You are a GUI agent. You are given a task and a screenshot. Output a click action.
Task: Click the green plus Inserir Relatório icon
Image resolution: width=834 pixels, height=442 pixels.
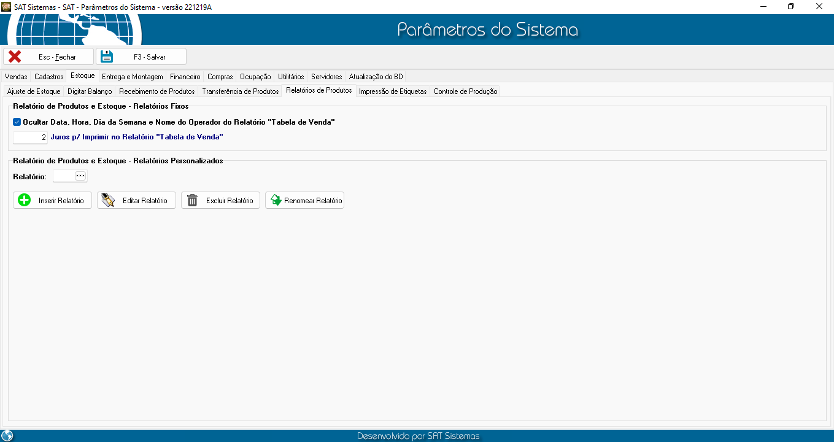[25, 200]
